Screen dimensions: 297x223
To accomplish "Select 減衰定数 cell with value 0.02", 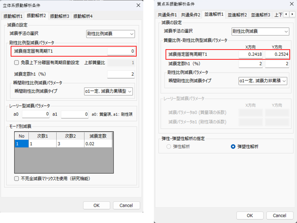I will pos(98,144).
